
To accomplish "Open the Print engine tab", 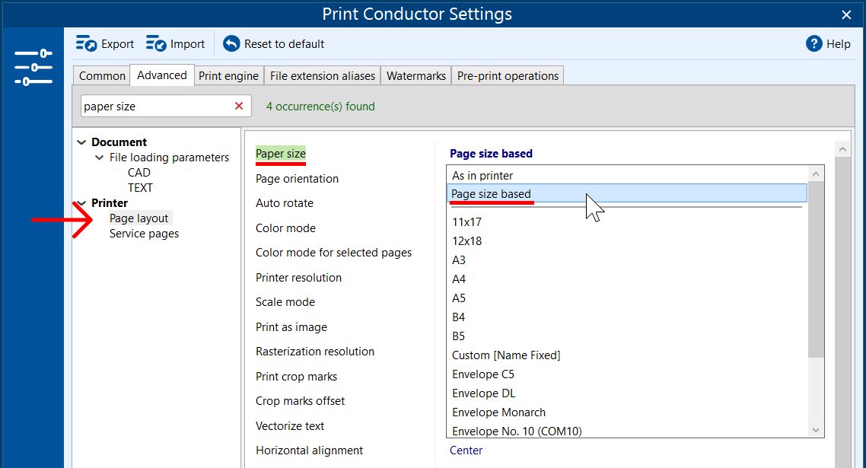I will (228, 76).
